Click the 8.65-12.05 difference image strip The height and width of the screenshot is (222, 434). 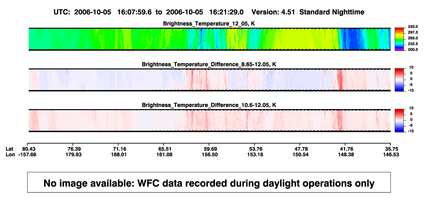pos(210,80)
